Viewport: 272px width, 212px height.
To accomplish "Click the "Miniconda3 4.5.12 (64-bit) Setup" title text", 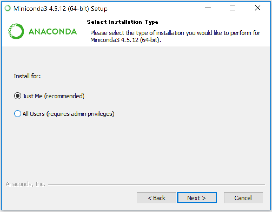I will (x=60, y=9).
